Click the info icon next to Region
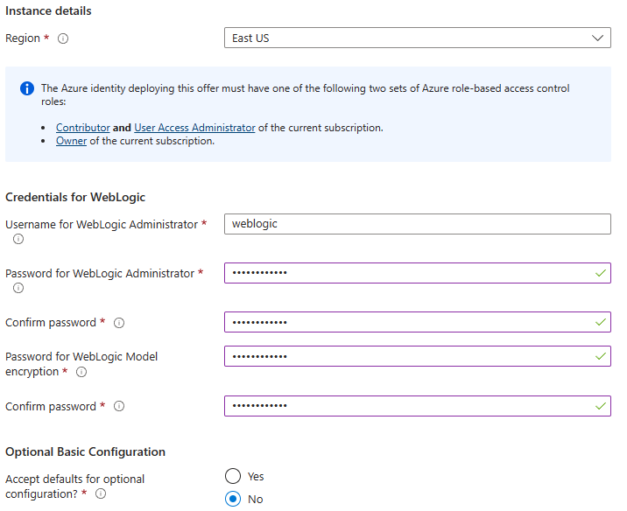Viewport: 627px width, 511px height. tap(63, 38)
